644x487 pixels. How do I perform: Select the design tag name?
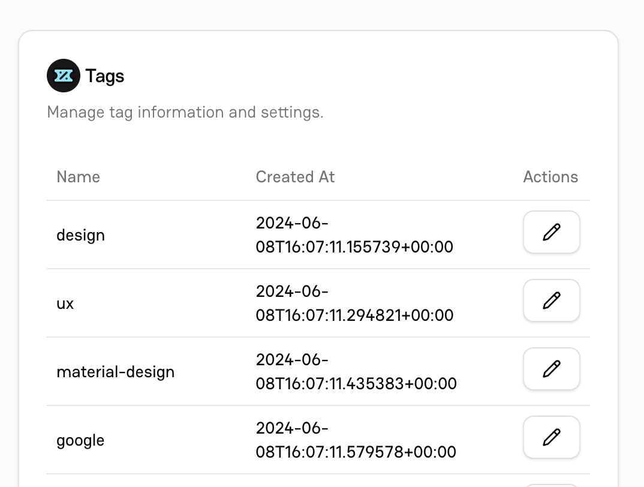[80, 235]
